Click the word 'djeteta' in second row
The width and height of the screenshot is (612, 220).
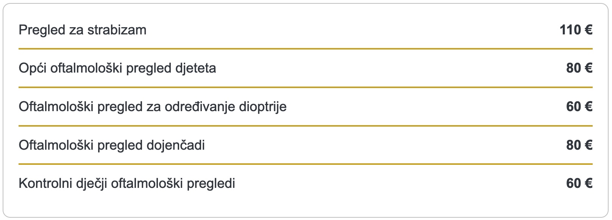pyautogui.click(x=196, y=68)
